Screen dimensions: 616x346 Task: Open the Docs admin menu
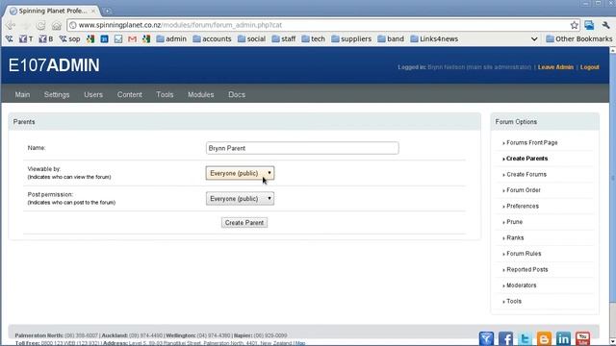pyautogui.click(x=237, y=94)
